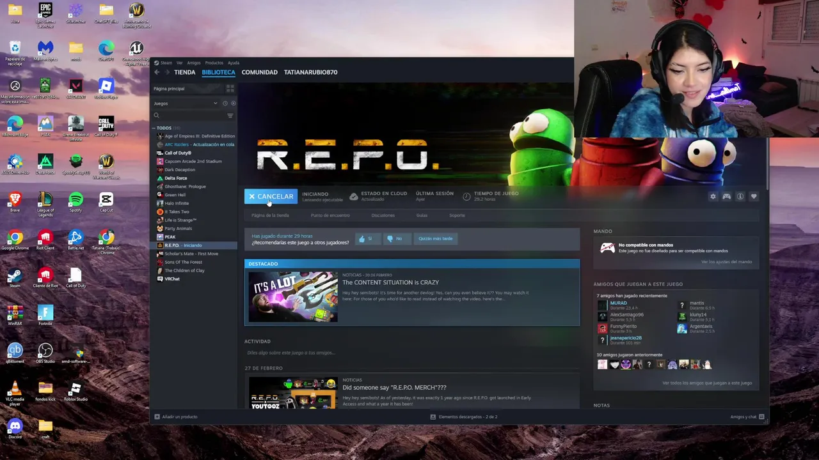This screenshot has width=819, height=460.
Task: Open Guías link
Action: pos(422,215)
